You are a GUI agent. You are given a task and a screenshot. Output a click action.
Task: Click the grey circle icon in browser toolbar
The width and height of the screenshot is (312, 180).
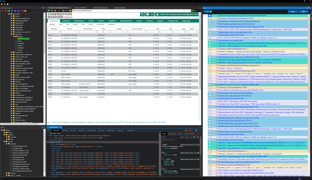52,11
